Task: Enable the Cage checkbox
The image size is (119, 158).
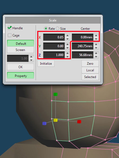Action: [10, 35]
